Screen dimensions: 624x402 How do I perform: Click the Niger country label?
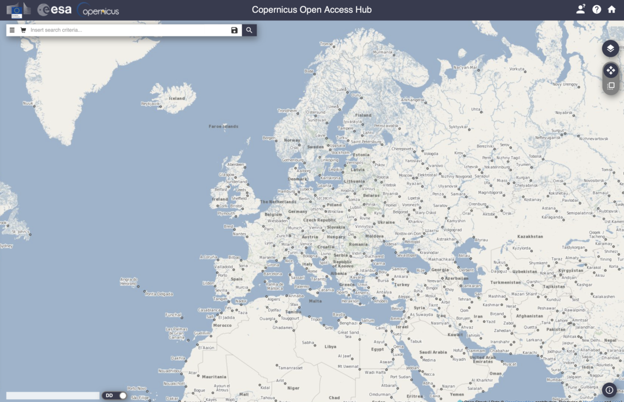click(294, 388)
